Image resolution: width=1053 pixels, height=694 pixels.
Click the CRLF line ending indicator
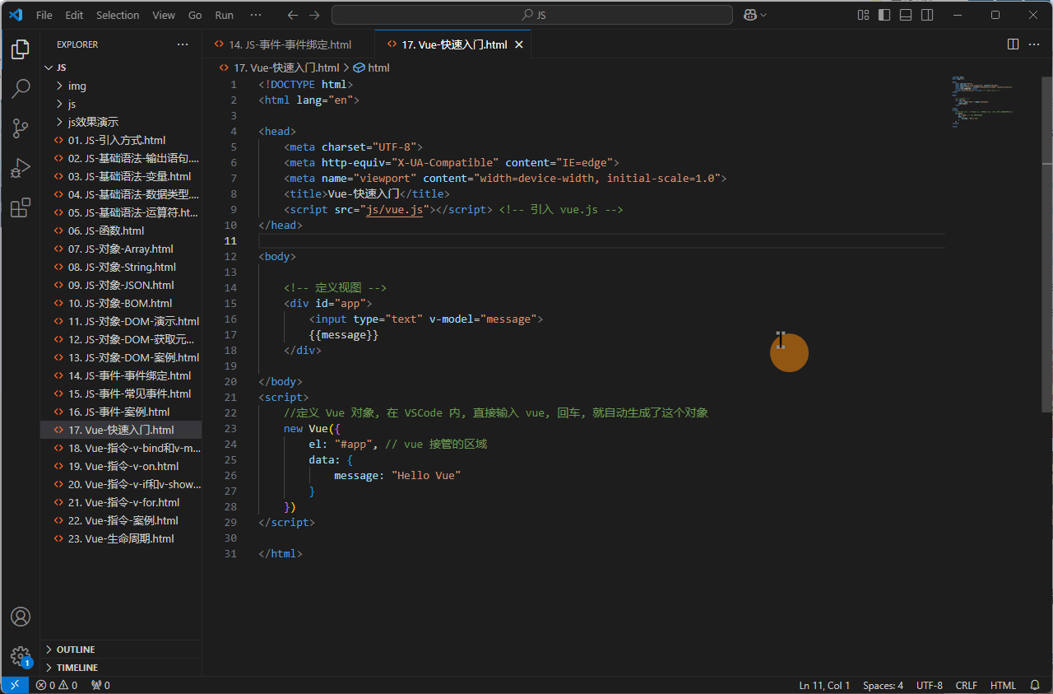(x=966, y=685)
